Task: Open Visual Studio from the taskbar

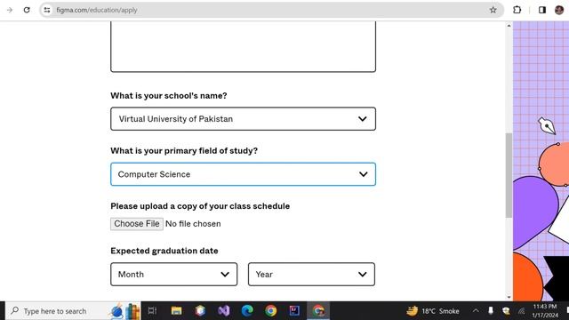Action: [x=223, y=310]
